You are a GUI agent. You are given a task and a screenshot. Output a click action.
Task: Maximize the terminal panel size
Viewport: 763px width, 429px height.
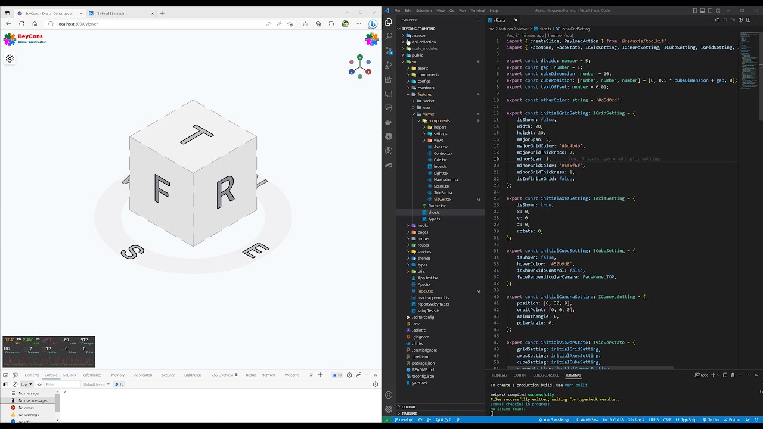coord(748,375)
